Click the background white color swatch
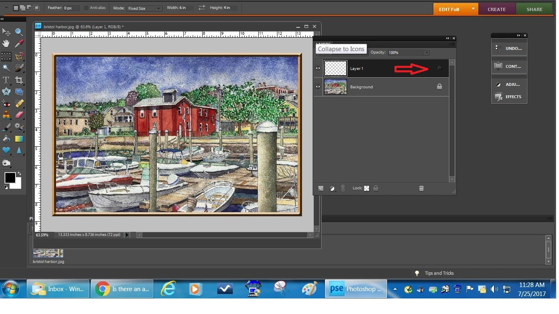Viewport: 559px width, 314px height. tap(17, 185)
